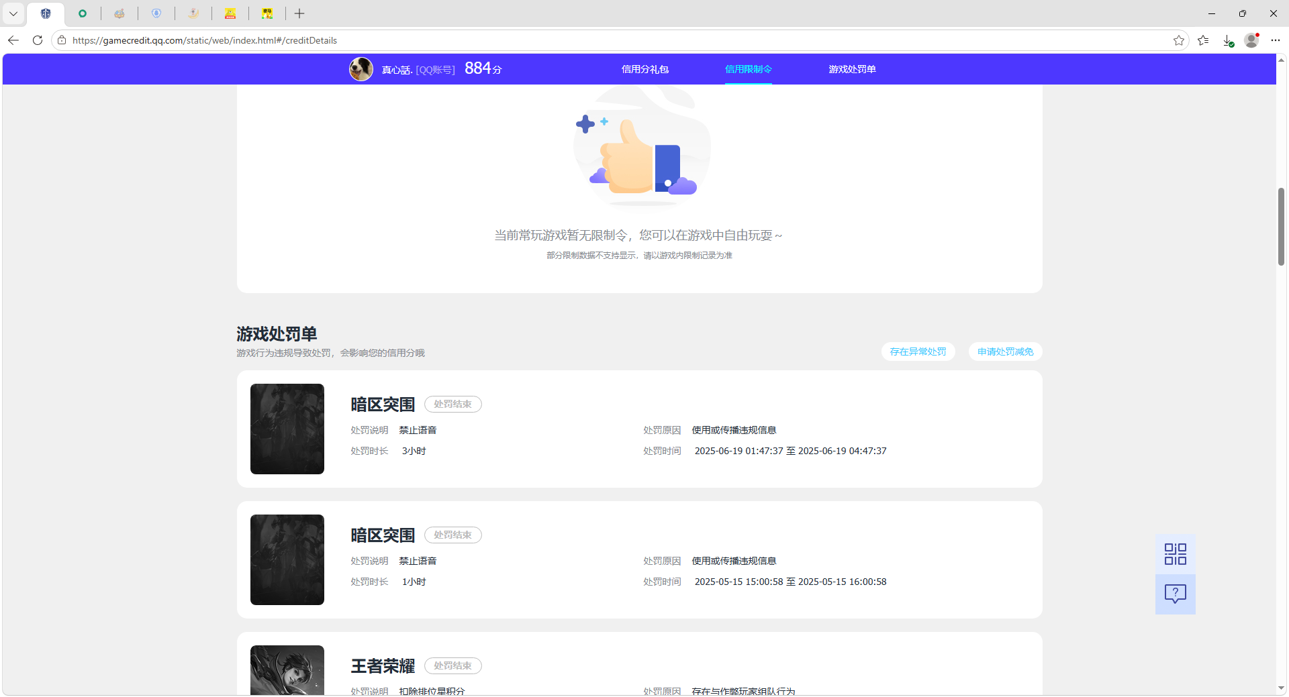Open the browser favorites list
1289x697 pixels.
coord(1203,40)
